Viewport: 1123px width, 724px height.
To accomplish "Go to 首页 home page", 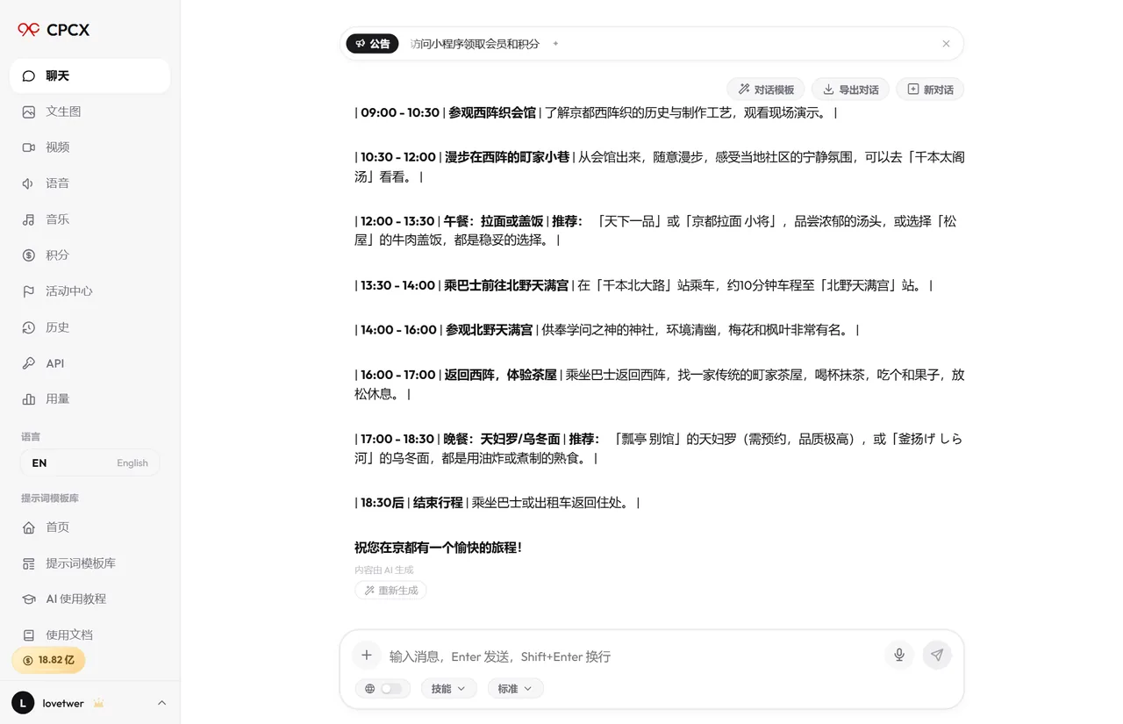I will pyautogui.click(x=89, y=527).
